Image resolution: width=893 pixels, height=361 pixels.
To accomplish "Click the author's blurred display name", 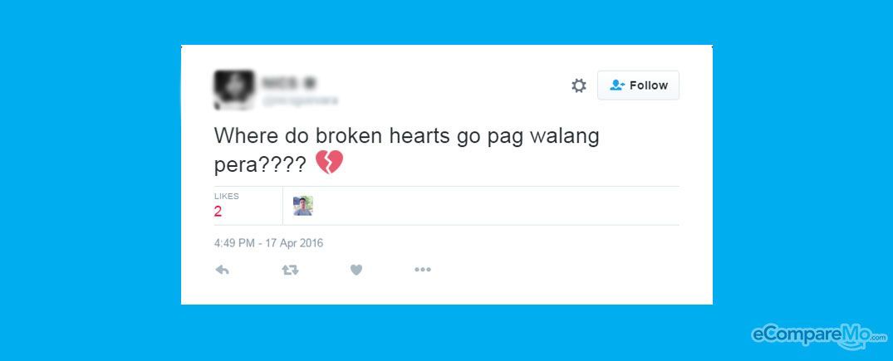I will [289, 83].
